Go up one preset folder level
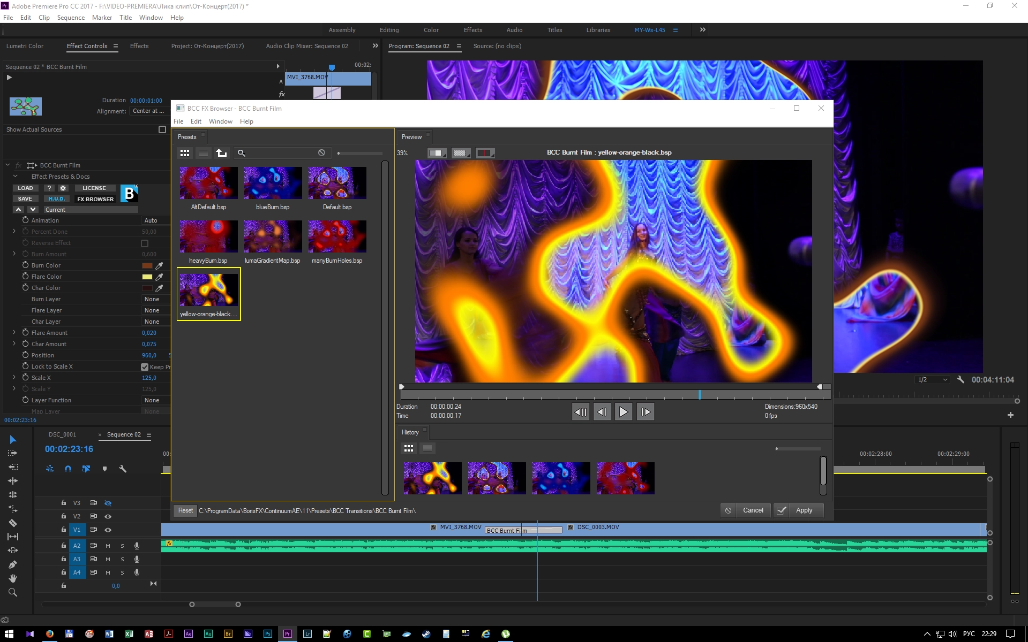This screenshot has height=642, width=1028. point(221,153)
